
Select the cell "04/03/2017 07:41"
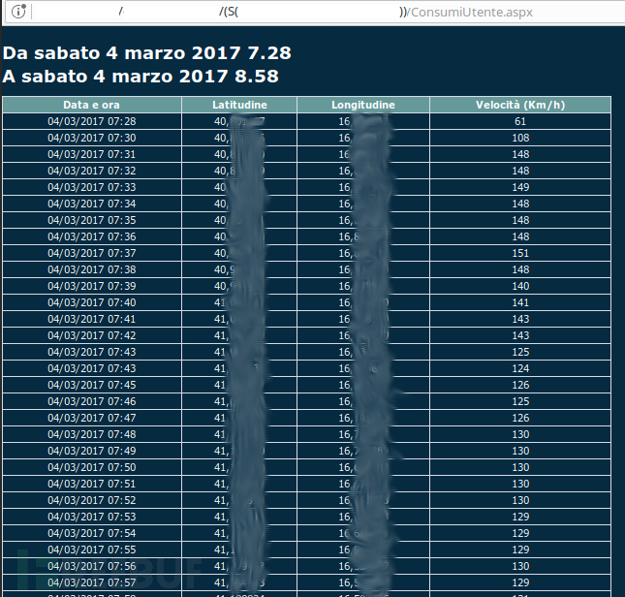pyautogui.click(x=92, y=319)
